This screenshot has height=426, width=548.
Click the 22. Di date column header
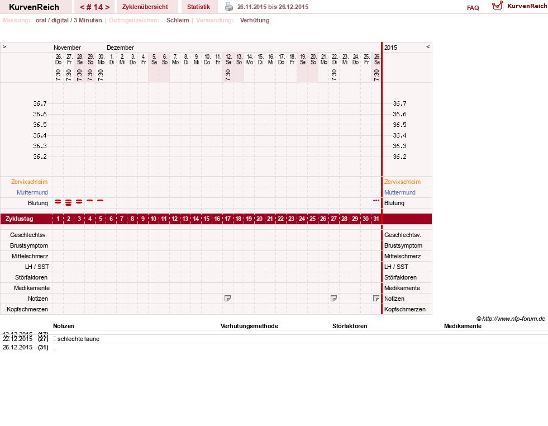335,59
